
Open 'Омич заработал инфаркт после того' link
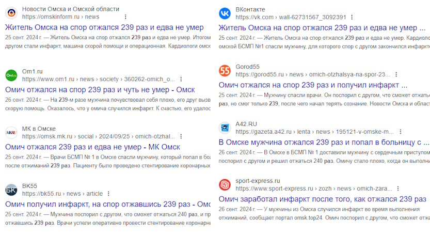click(x=322, y=199)
